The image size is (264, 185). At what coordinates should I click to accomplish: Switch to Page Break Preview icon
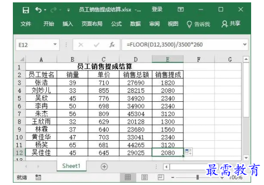click(161, 177)
